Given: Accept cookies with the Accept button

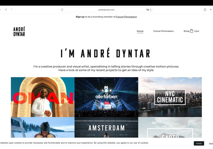Looking at the screenshot, I should click(199, 143).
